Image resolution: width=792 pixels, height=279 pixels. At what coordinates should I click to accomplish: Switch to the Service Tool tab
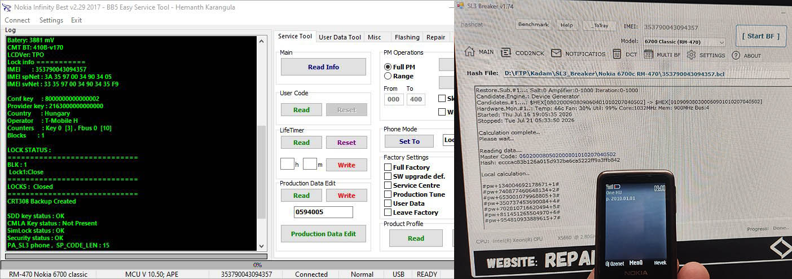tap(295, 36)
